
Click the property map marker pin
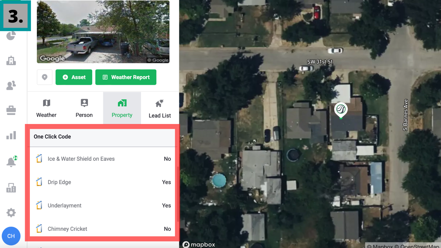click(x=341, y=111)
